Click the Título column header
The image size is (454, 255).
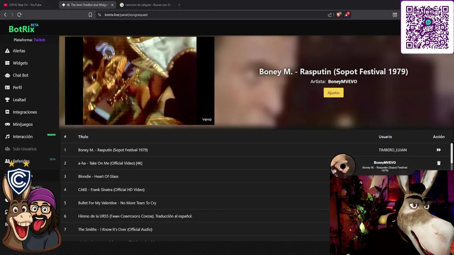(x=83, y=137)
